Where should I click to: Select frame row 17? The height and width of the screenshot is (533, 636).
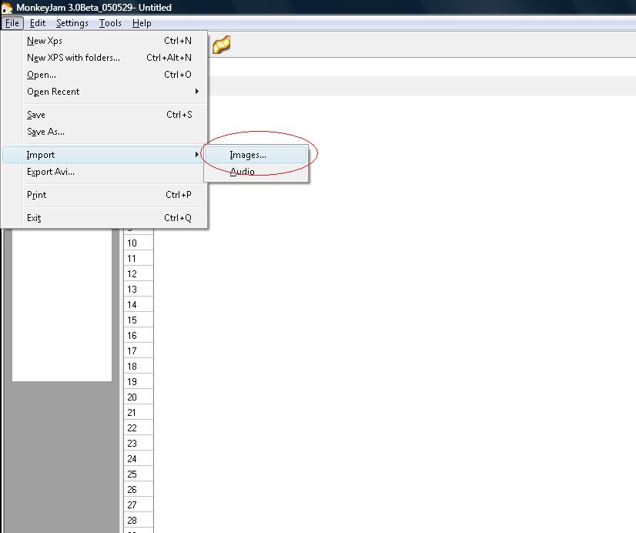pos(139,351)
